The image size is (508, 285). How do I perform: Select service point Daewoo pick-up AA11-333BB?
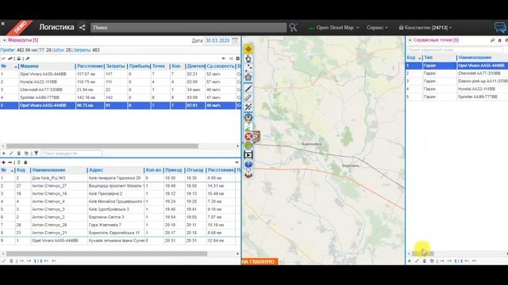click(457, 81)
